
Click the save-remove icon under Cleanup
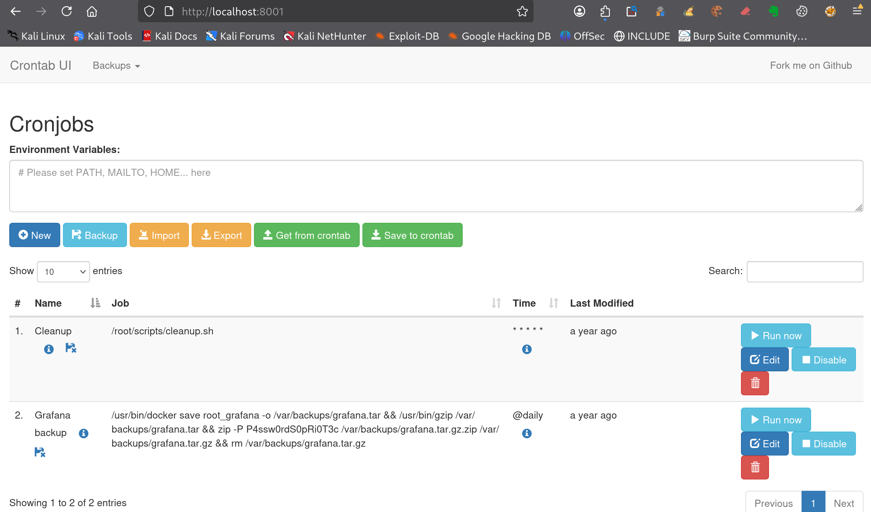click(71, 348)
